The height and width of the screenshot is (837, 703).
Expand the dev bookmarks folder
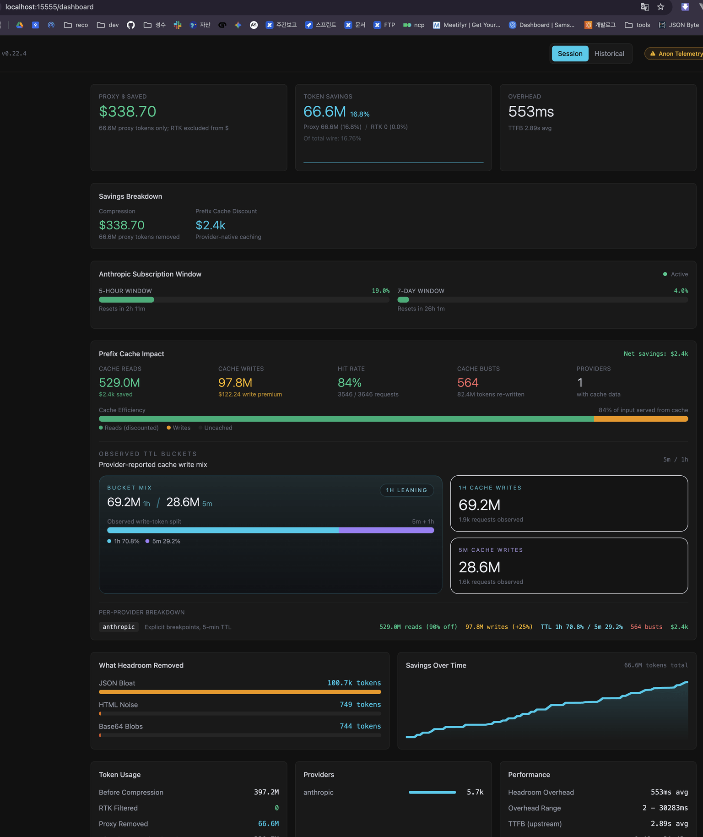108,25
